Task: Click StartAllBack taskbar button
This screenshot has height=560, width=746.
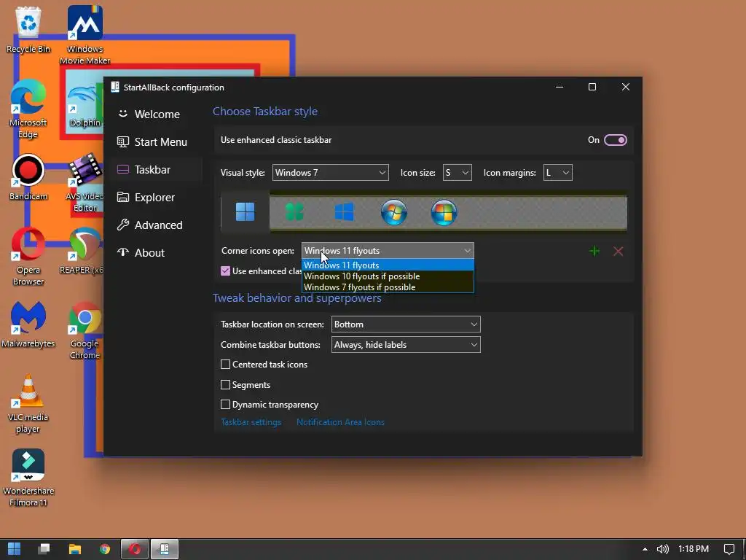Action: [x=165, y=549]
